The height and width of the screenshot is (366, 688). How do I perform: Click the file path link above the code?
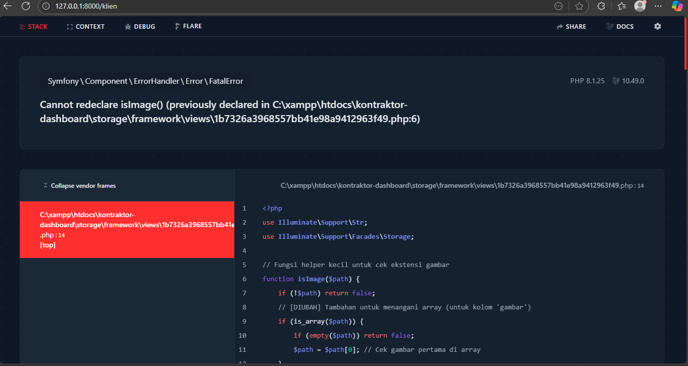[450, 186]
